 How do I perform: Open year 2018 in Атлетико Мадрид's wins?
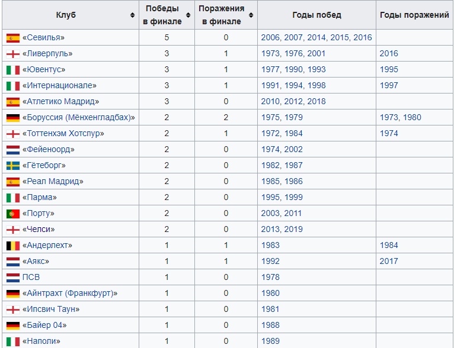tap(316, 101)
